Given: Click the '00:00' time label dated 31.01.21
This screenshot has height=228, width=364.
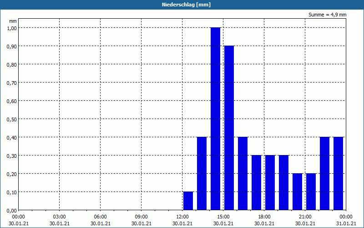Looking at the screenshot, I should [x=346, y=217].
